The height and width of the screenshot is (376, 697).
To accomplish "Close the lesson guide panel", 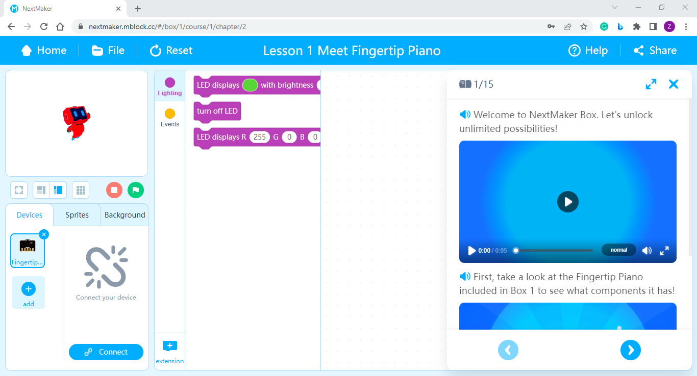I will [x=674, y=84].
